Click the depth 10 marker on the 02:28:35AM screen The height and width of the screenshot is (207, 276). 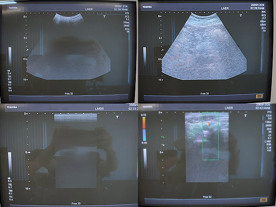click(x=25, y=59)
